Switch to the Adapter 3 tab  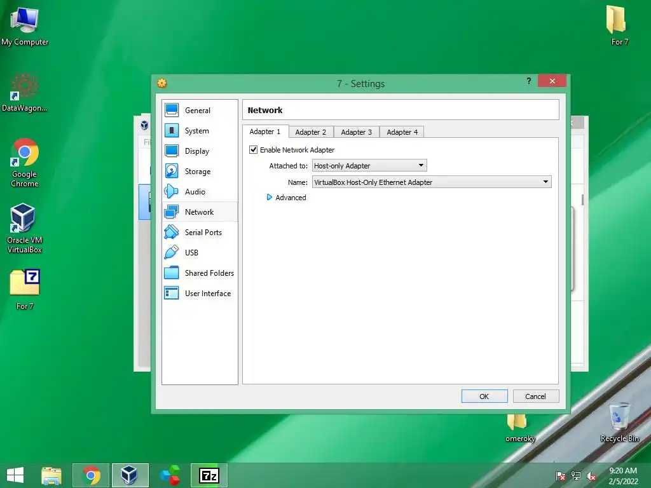click(x=356, y=132)
